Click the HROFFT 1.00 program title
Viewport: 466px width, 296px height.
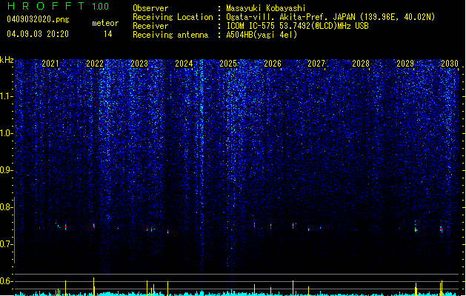pos(59,6)
